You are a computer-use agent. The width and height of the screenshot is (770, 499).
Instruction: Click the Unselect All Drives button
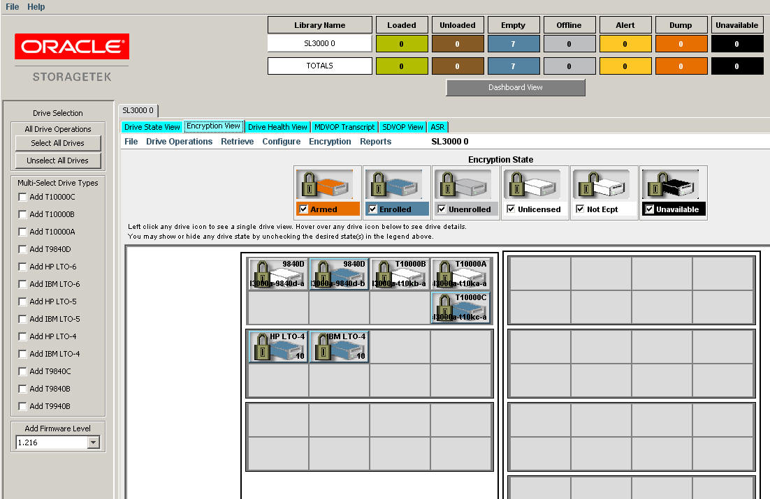(58, 161)
